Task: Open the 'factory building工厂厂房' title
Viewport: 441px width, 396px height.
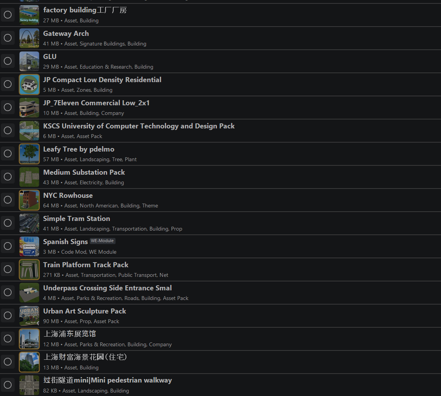Action: [85, 10]
